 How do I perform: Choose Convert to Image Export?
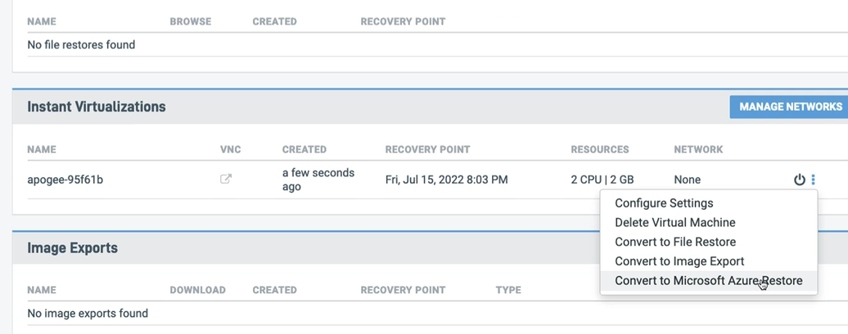[x=679, y=261]
